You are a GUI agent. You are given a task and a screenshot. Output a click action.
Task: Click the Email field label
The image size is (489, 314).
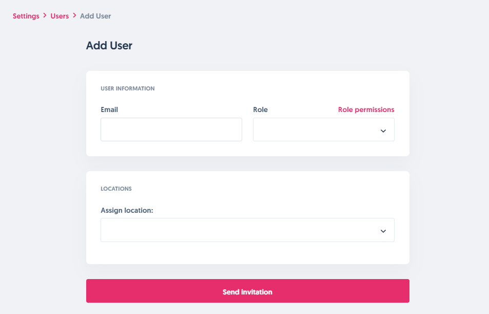[109, 109]
